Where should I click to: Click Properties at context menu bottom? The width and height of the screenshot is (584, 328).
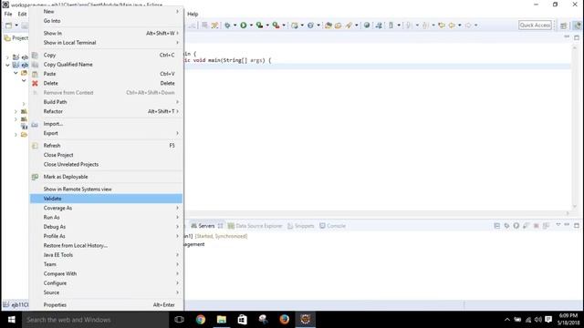(106, 305)
